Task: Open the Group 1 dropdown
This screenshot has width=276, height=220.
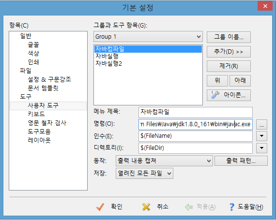Action: click(x=148, y=37)
